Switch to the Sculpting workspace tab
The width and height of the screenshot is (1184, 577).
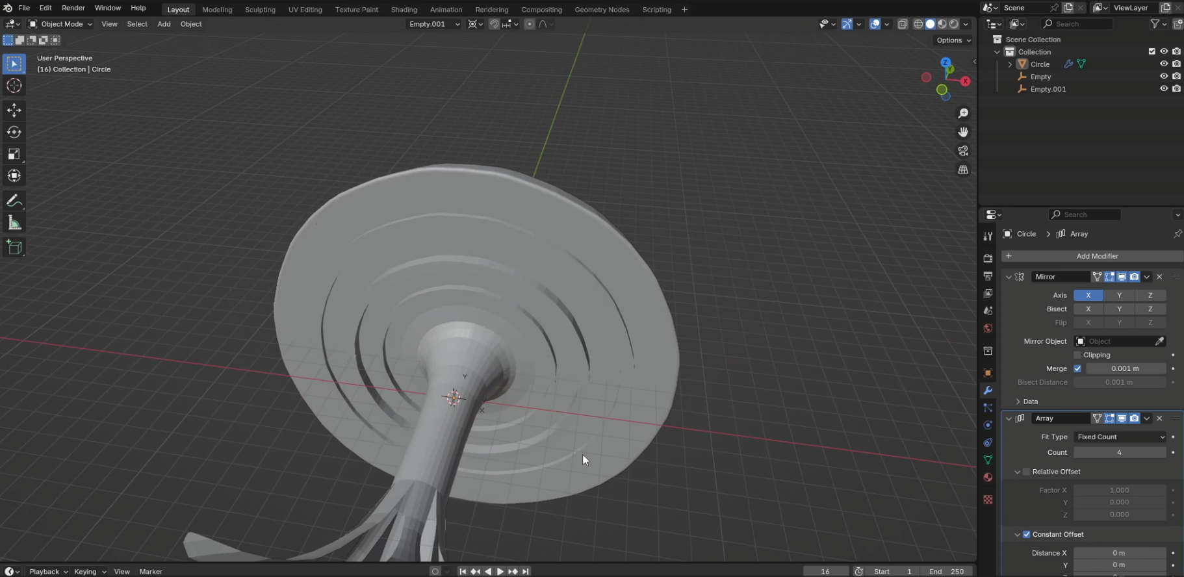click(260, 10)
